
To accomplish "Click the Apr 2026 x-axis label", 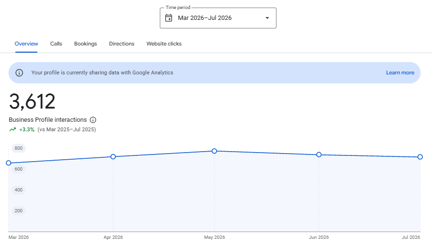I will (x=113, y=237).
